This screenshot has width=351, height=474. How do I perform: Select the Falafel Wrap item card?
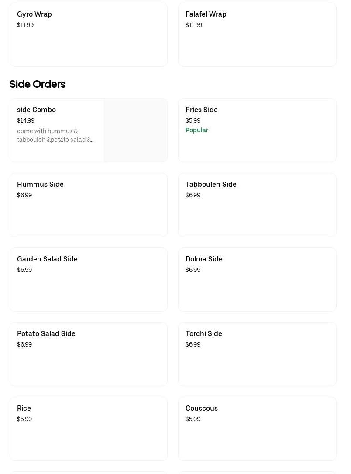[x=257, y=35]
